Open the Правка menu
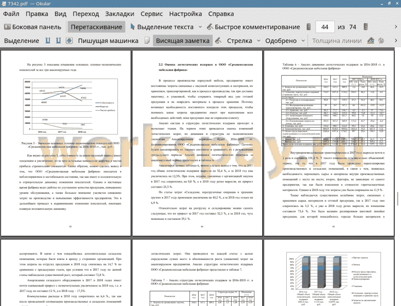Viewport: 401px width, 306px height. point(37,14)
